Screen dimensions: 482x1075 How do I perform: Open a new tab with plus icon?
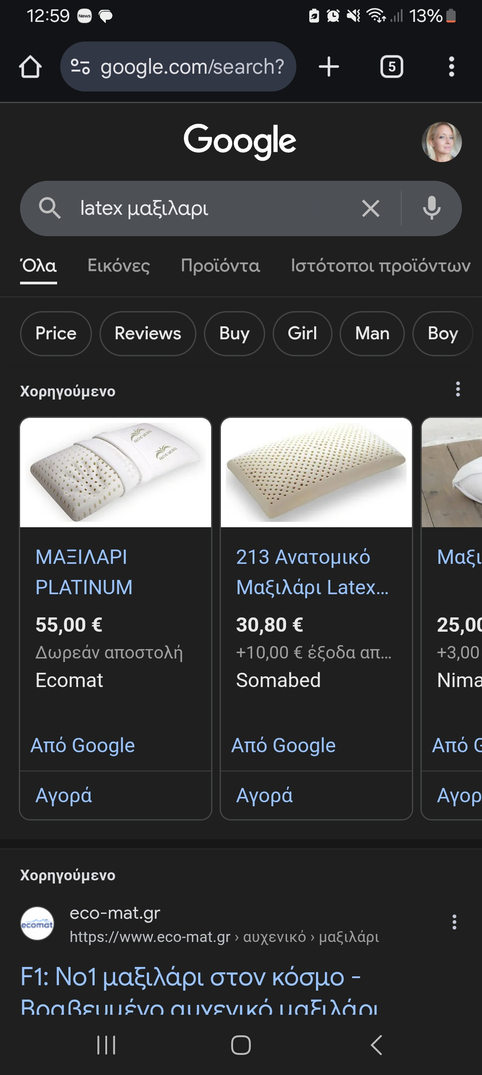(329, 67)
